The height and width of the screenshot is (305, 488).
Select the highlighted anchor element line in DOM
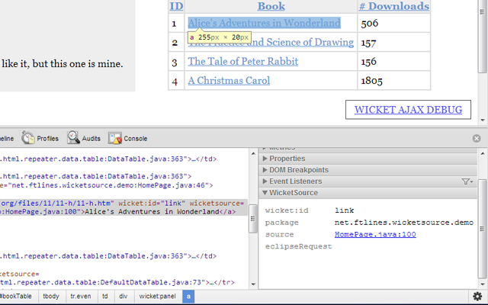124,207
